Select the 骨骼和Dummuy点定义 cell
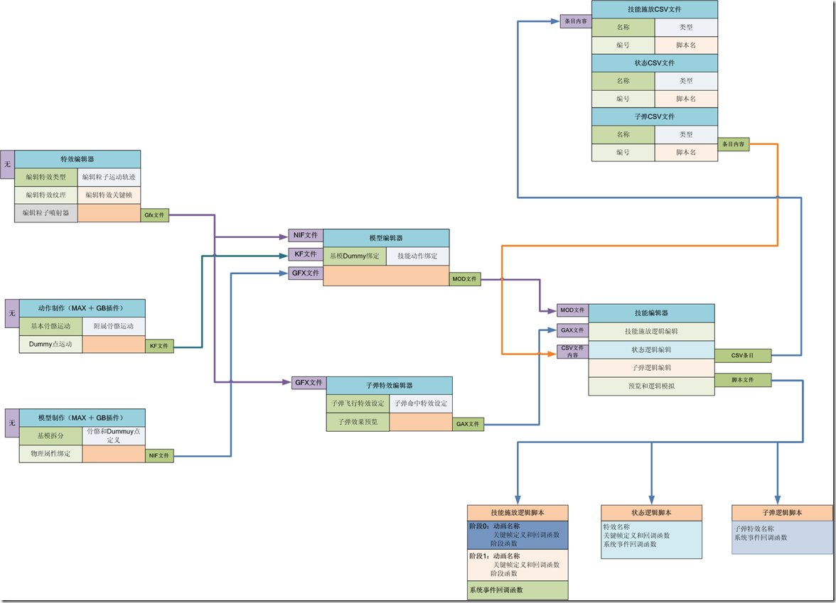836x603 pixels. click(114, 436)
